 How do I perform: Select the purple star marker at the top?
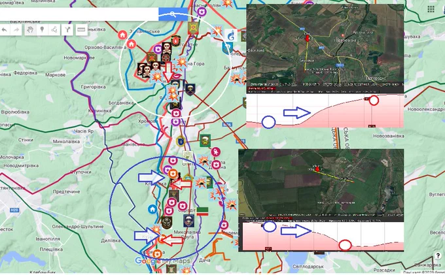click(x=202, y=12)
